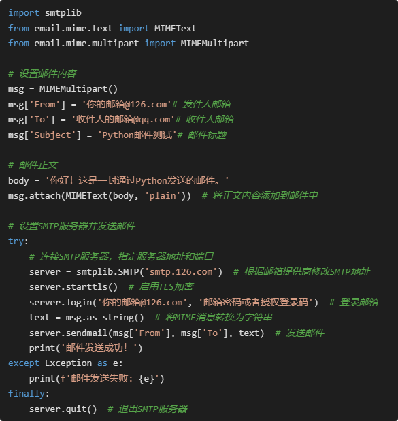The height and width of the screenshot is (421, 398).
Task: Click the 'smtp.126.com' server string
Action: coord(181,272)
